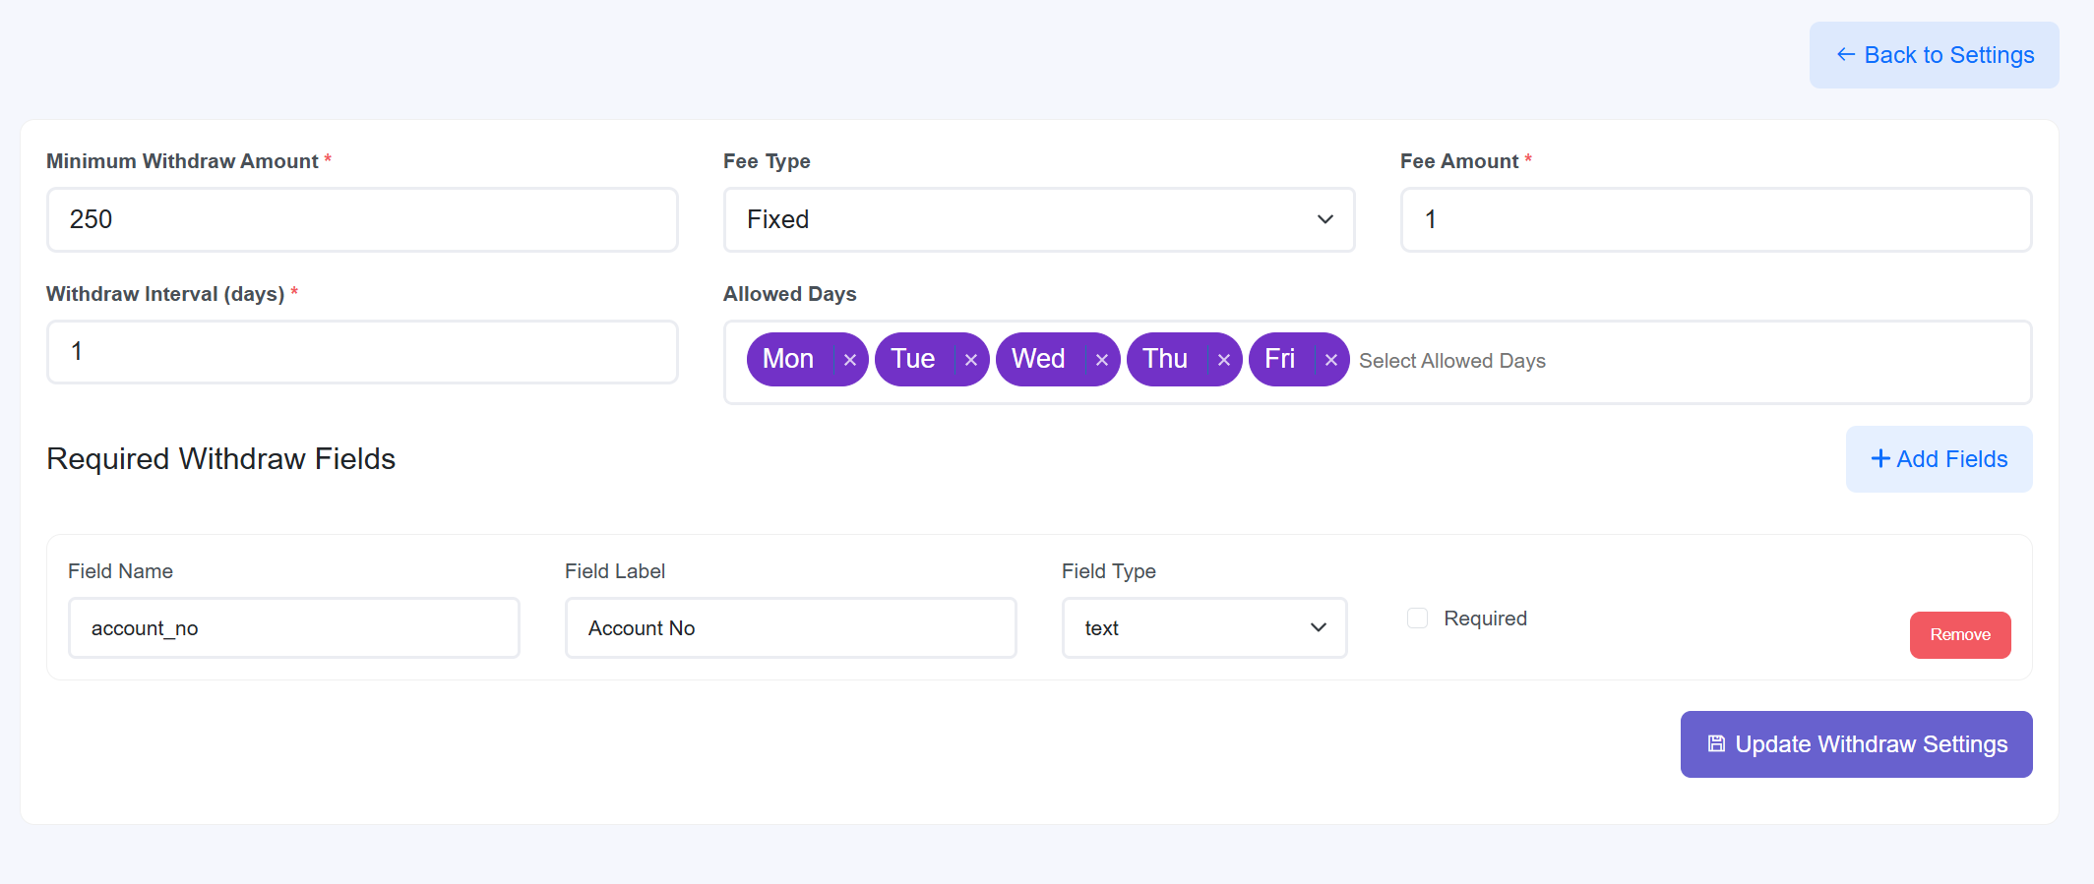Go Back to Settings
Image resolution: width=2094 pixels, height=884 pixels.
pos(1934,55)
